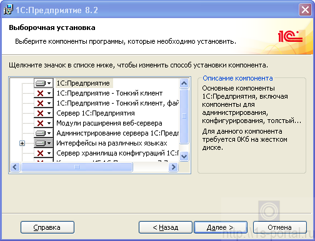Click the component list scroll-down arrow
This screenshot has height=241, width=315.
pos(184,156)
